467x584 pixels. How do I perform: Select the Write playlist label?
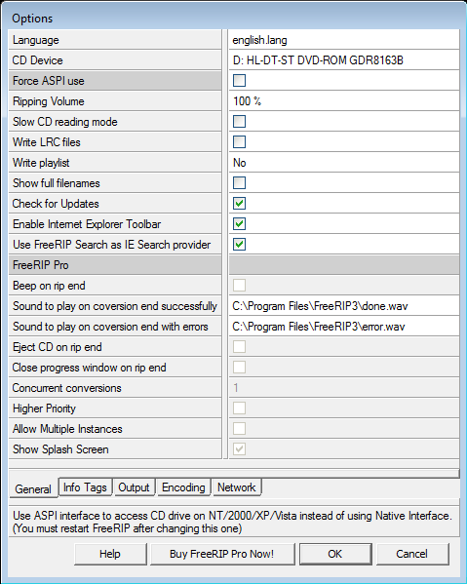click(x=115, y=163)
